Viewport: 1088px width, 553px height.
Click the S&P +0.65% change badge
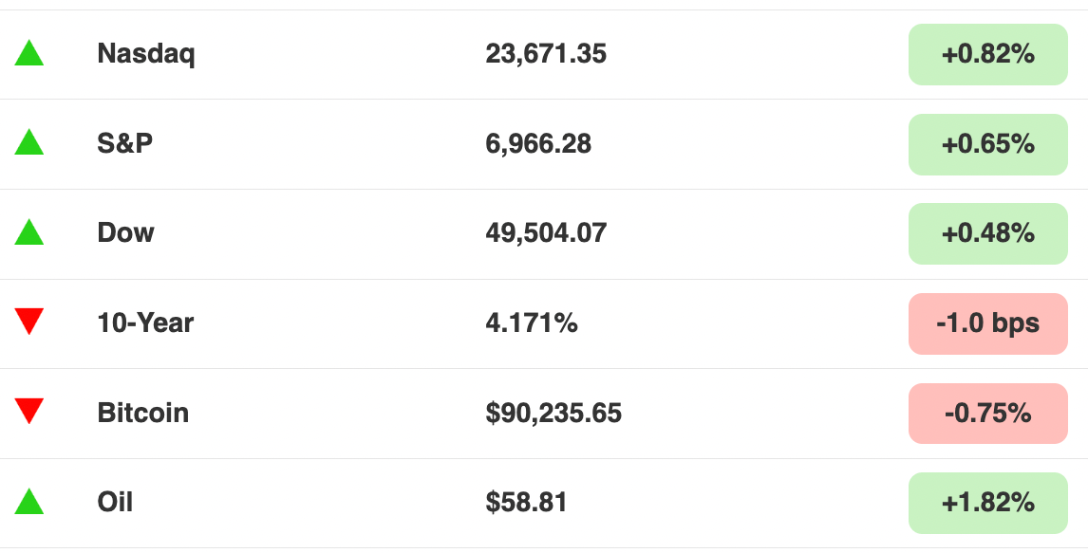point(988,144)
